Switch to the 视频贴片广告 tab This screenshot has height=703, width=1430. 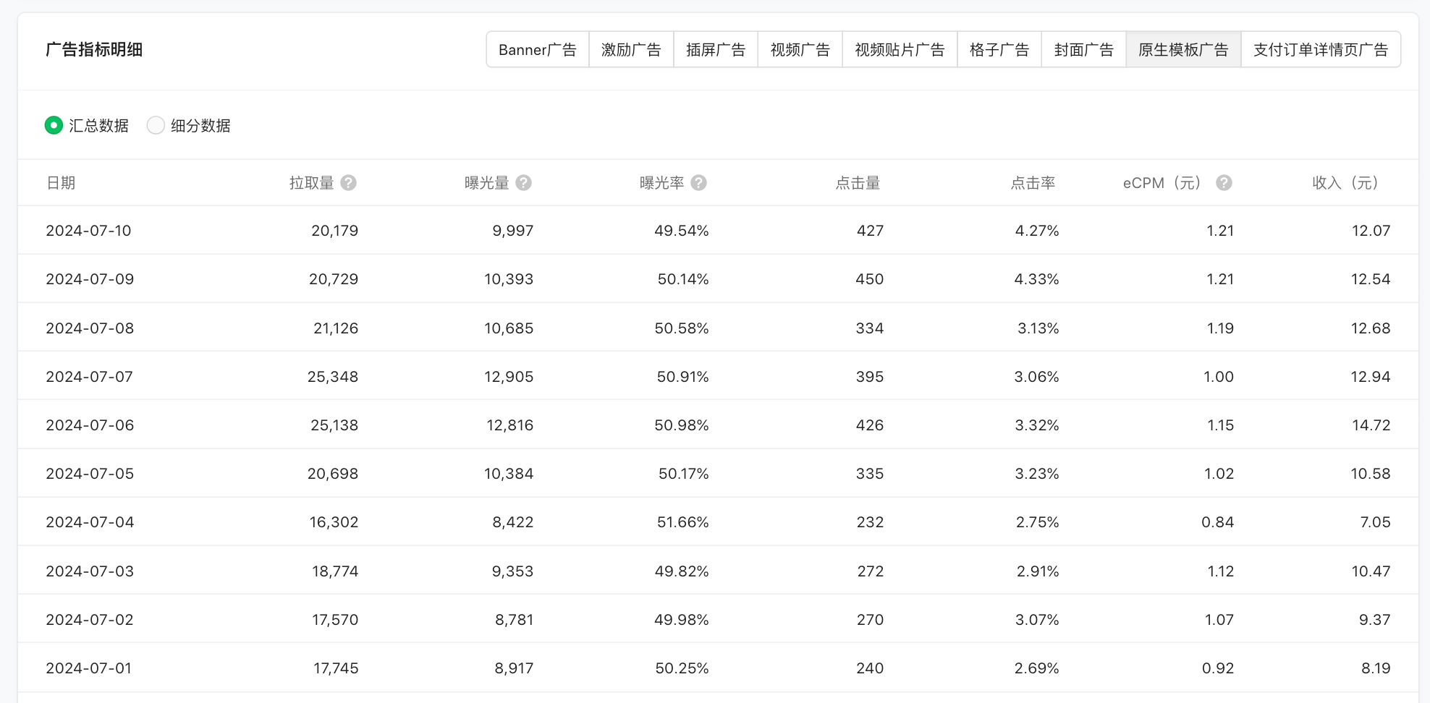(900, 49)
